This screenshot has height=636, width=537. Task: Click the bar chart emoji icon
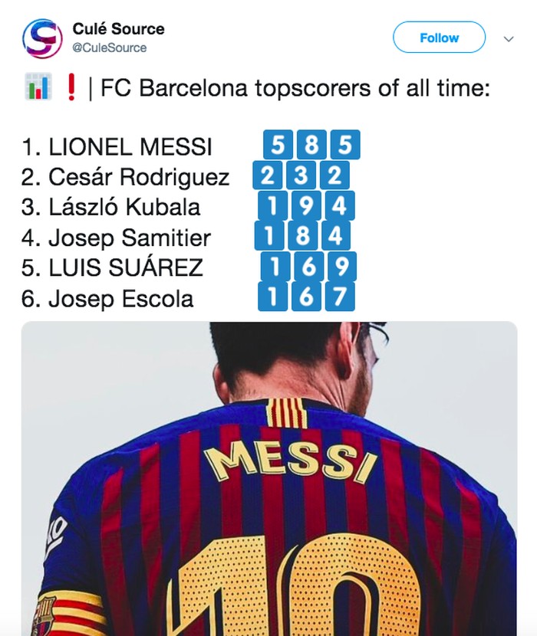pyautogui.click(x=37, y=89)
